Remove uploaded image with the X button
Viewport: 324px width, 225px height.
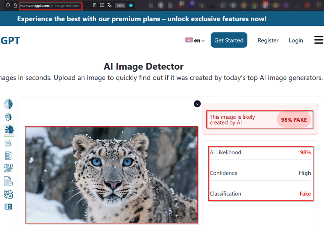point(197,104)
